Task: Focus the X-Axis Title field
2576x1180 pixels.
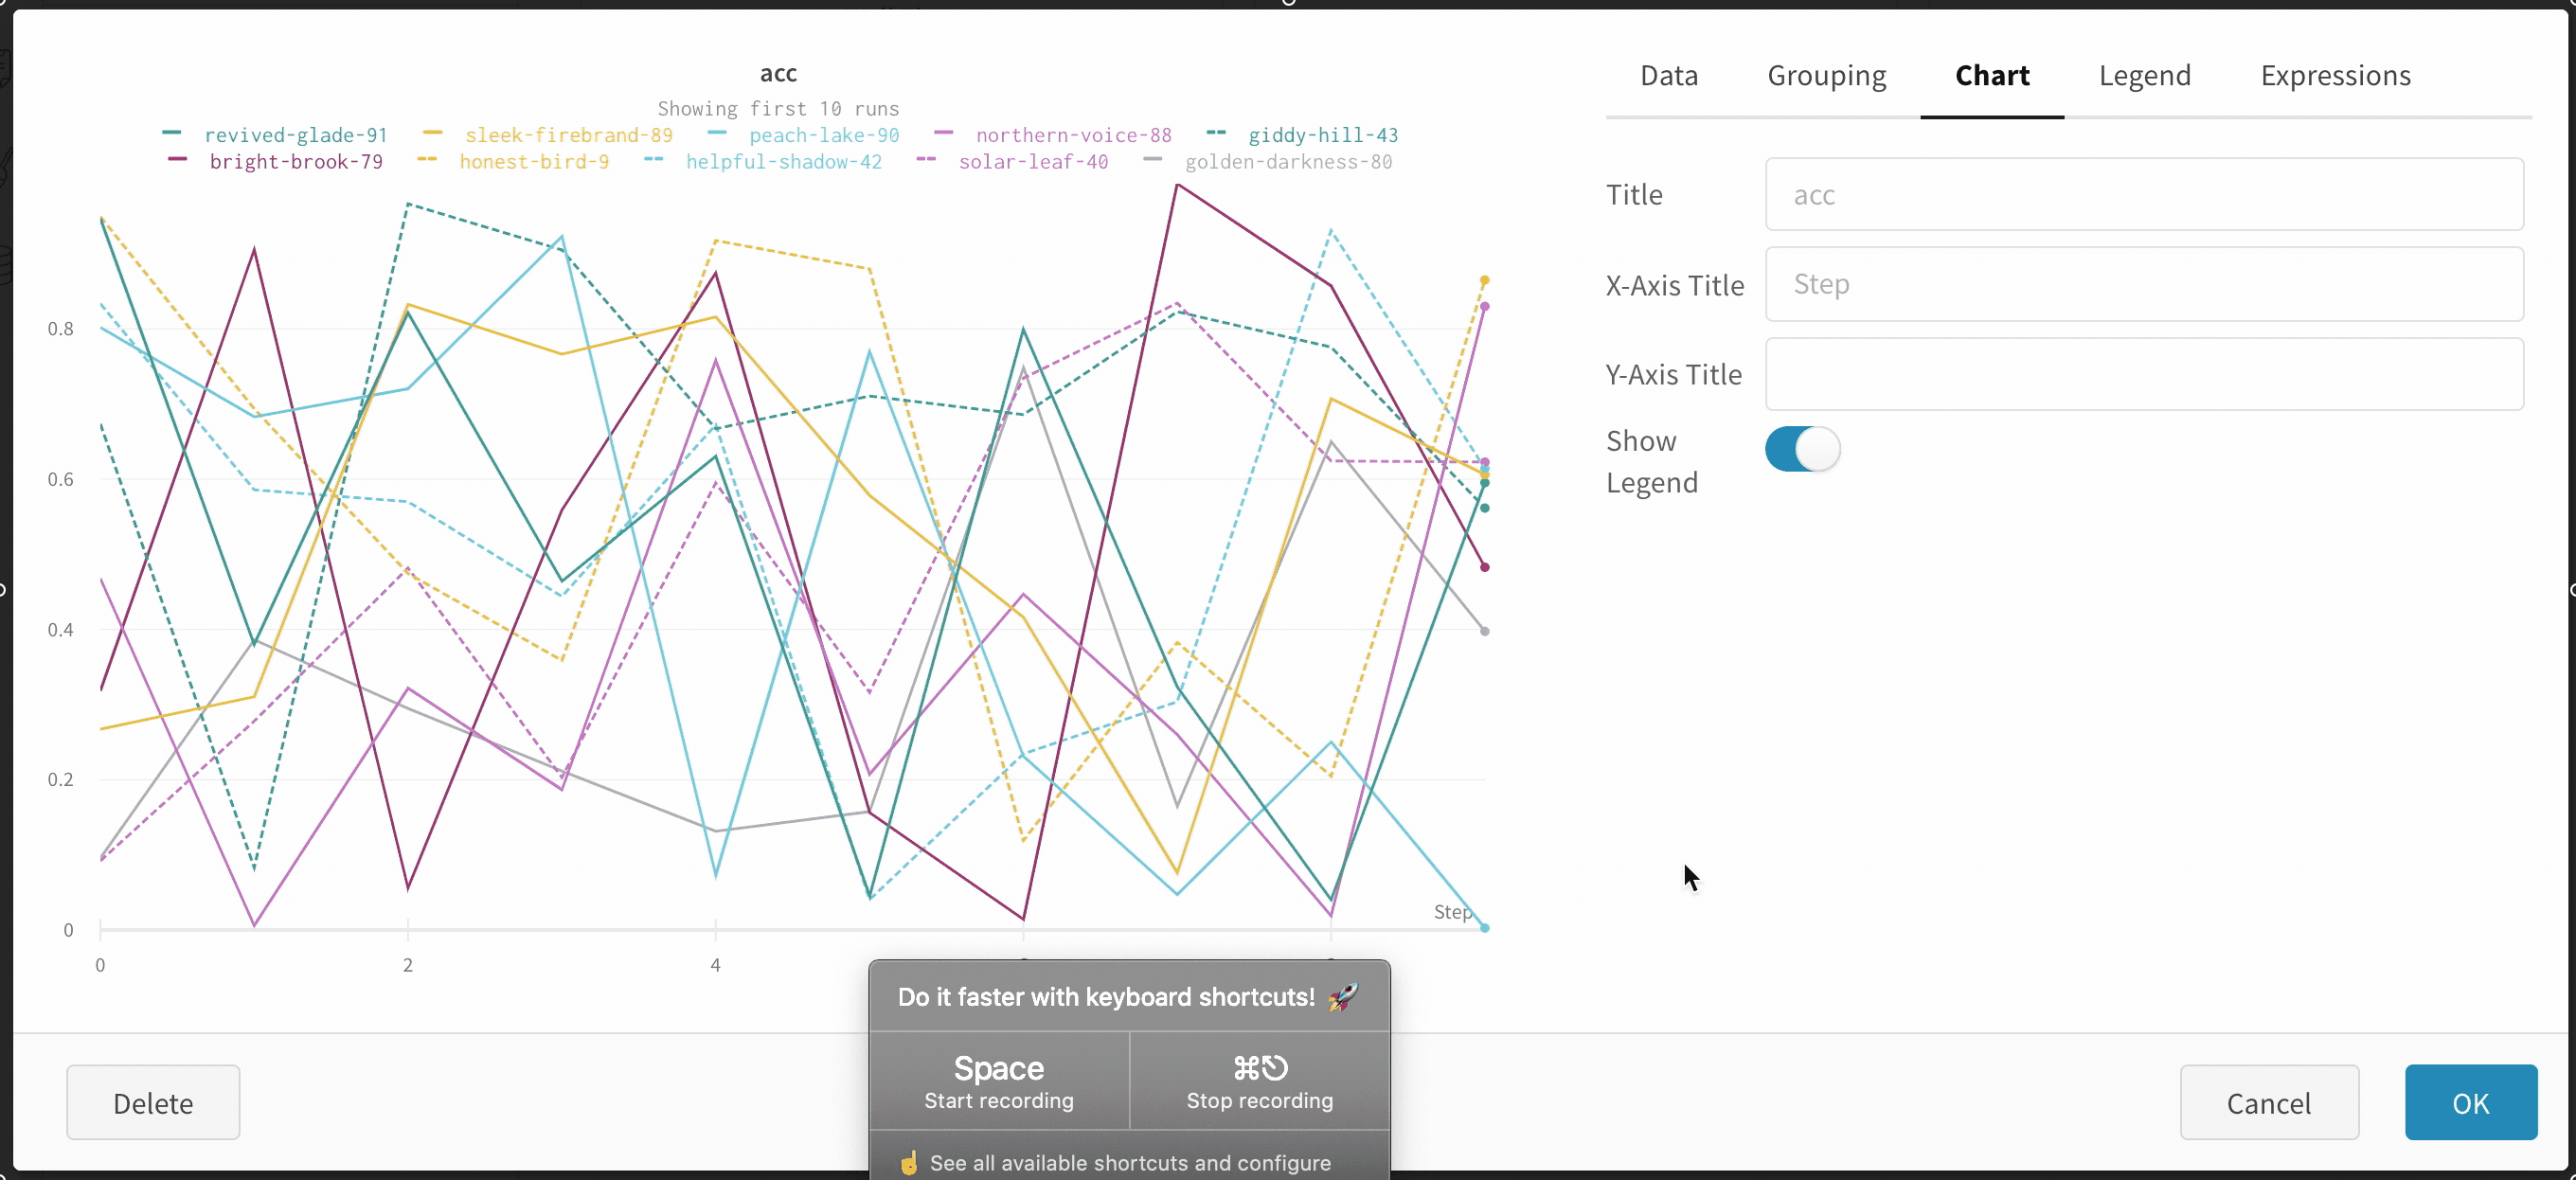Action: 2143,284
